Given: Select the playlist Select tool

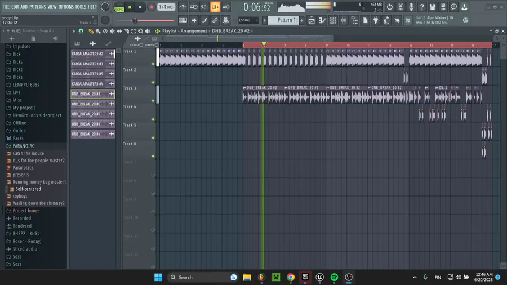Looking at the screenshot, I should [x=134, y=31].
